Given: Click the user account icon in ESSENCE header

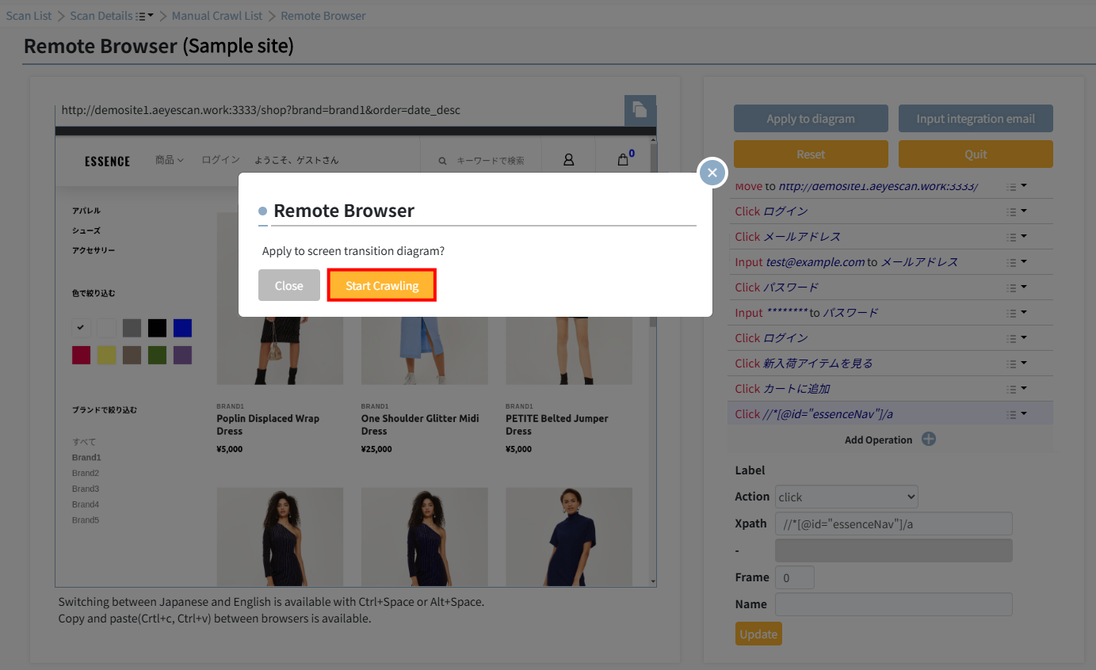Looking at the screenshot, I should click(568, 159).
